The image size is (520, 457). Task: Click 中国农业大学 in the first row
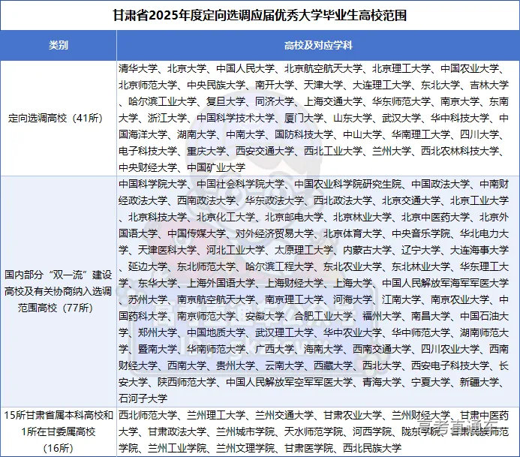pyautogui.click(x=470, y=68)
